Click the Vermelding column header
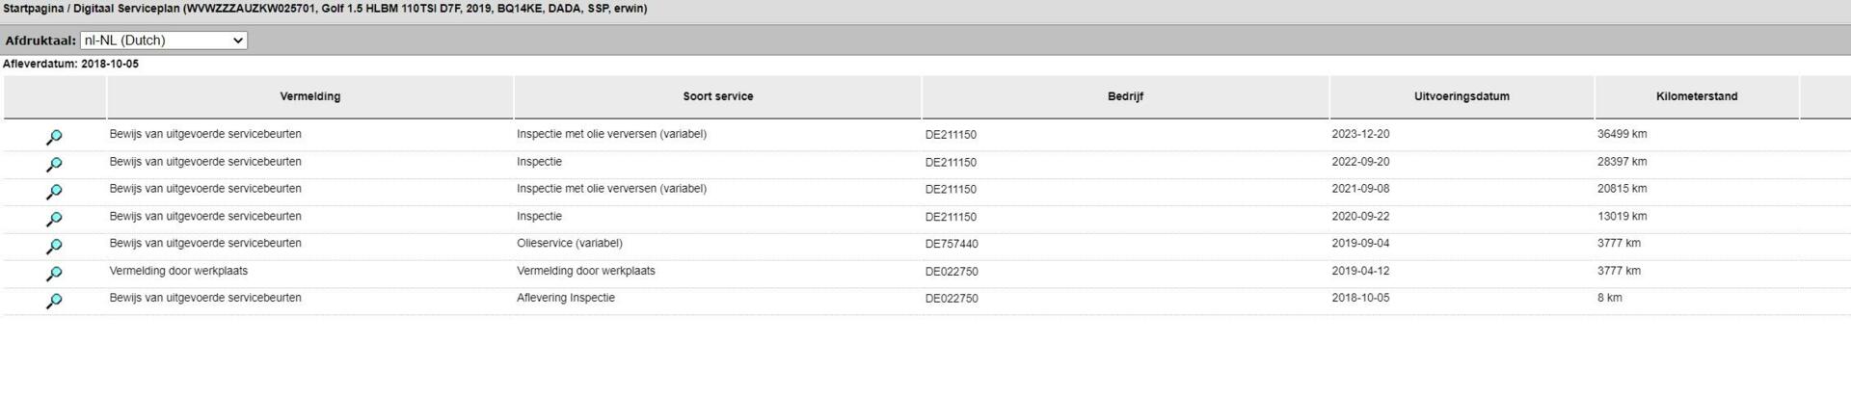Image resolution: width=1851 pixels, height=396 pixels. tap(309, 96)
